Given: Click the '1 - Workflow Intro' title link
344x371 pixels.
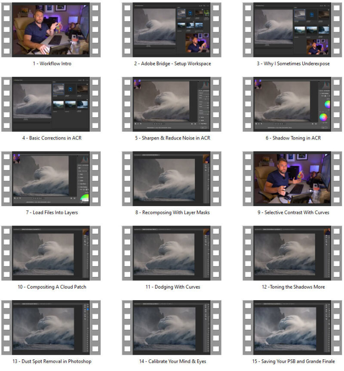Looking at the screenshot, I should (x=52, y=64).
